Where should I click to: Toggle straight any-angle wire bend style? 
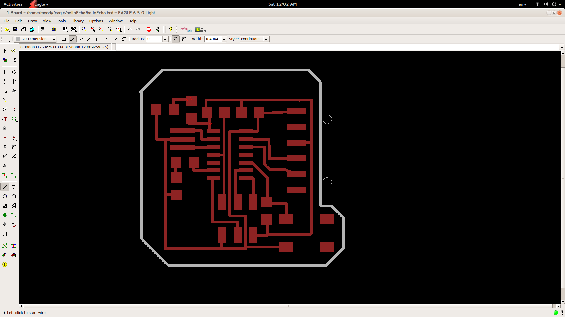(x=81, y=39)
